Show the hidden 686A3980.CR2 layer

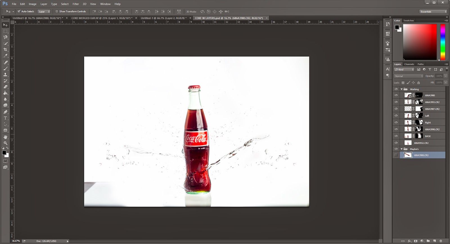pyautogui.click(x=396, y=155)
